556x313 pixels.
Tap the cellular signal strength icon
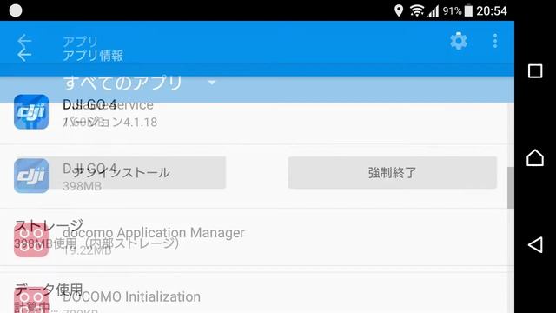pos(433,11)
